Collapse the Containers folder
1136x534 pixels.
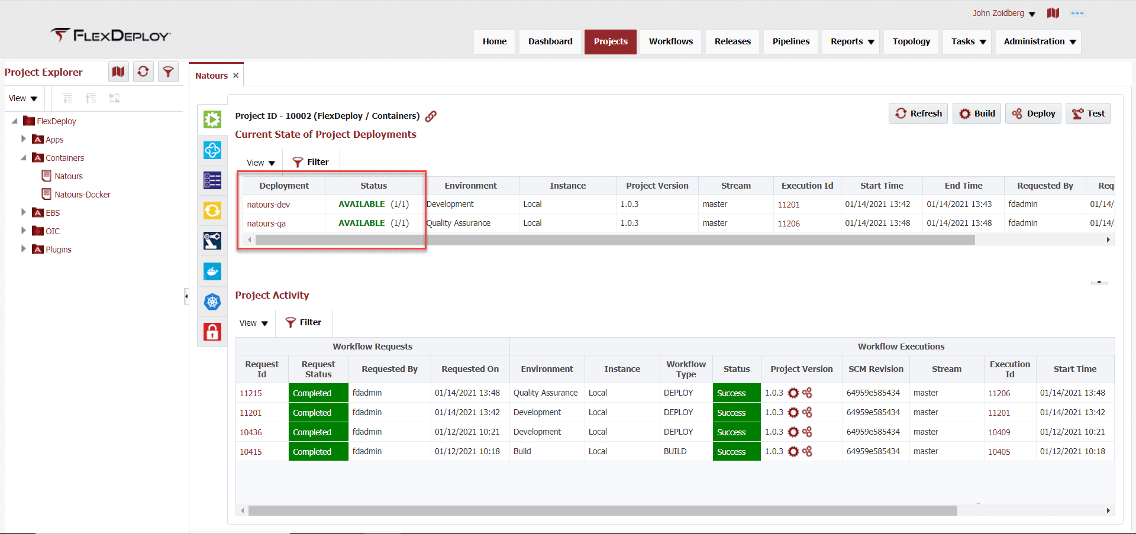click(x=24, y=157)
